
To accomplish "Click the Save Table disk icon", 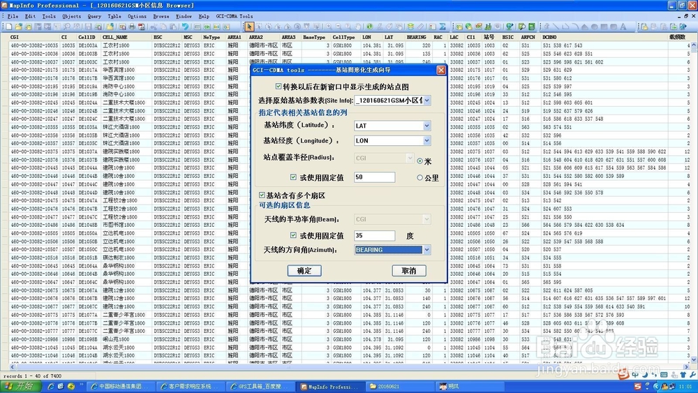I will pyautogui.click(x=89, y=27).
